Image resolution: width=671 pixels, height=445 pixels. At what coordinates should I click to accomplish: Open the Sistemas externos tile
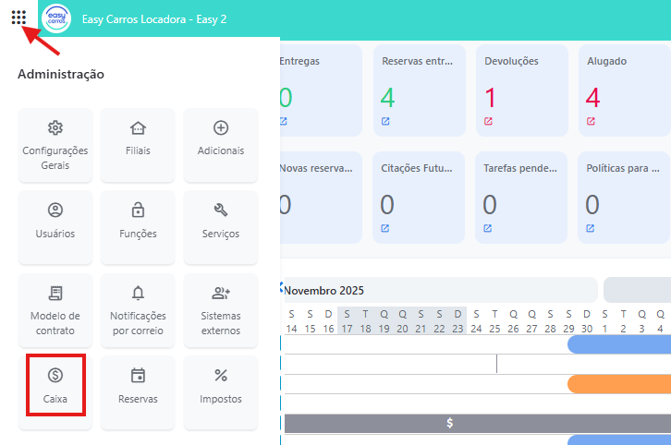pyautogui.click(x=221, y=310)
